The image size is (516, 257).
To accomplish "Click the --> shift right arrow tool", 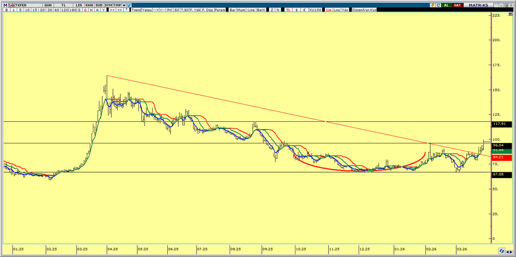I will [x=155, y=9].
